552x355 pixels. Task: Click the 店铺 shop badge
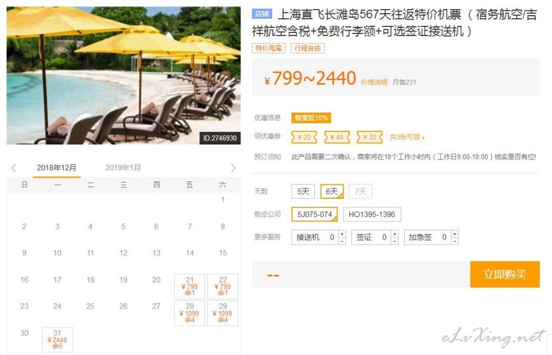point(262,13)
